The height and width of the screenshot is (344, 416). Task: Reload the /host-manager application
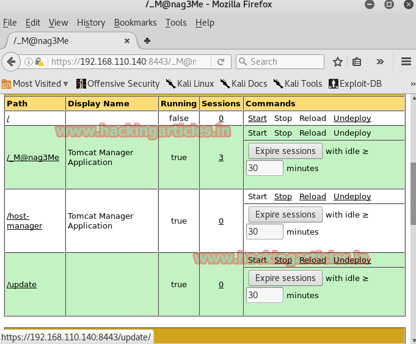(313, 197)
